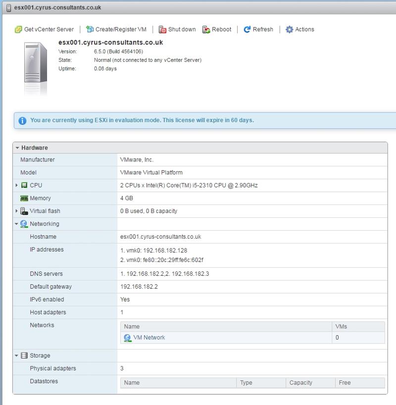Collapse the Storage section arrow
396x405 pixels.
click(16, 355)
